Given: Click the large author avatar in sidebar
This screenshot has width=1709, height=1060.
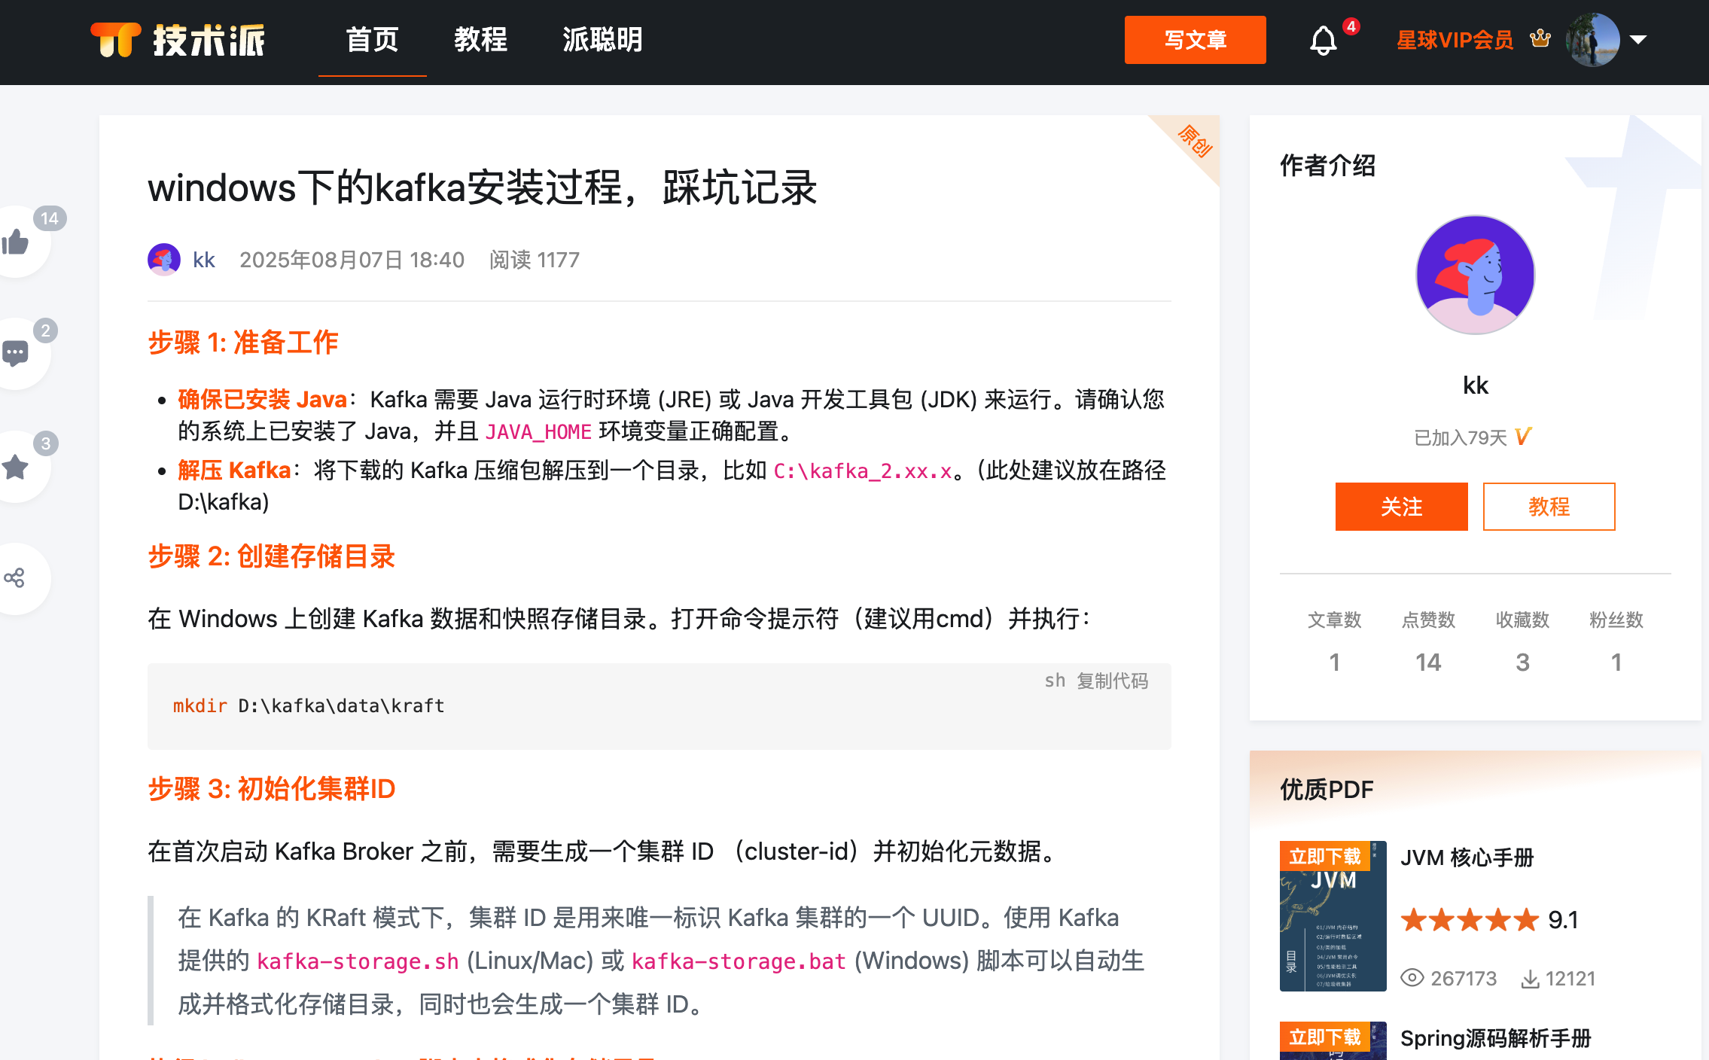Looking at the screenshot, I should point(1475,275).
